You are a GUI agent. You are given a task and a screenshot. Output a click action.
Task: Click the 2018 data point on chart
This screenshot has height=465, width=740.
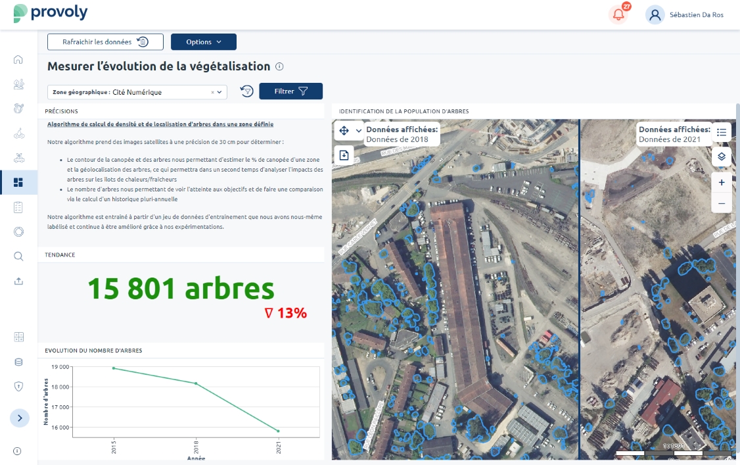pos(196,383)
